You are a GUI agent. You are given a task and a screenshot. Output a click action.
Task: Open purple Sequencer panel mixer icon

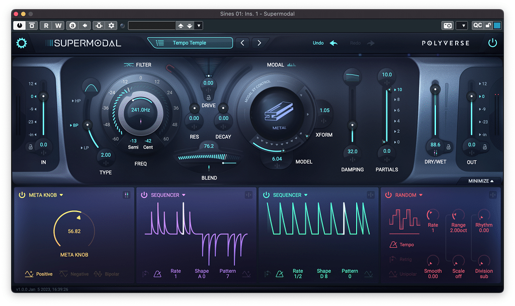coord(248,195)
